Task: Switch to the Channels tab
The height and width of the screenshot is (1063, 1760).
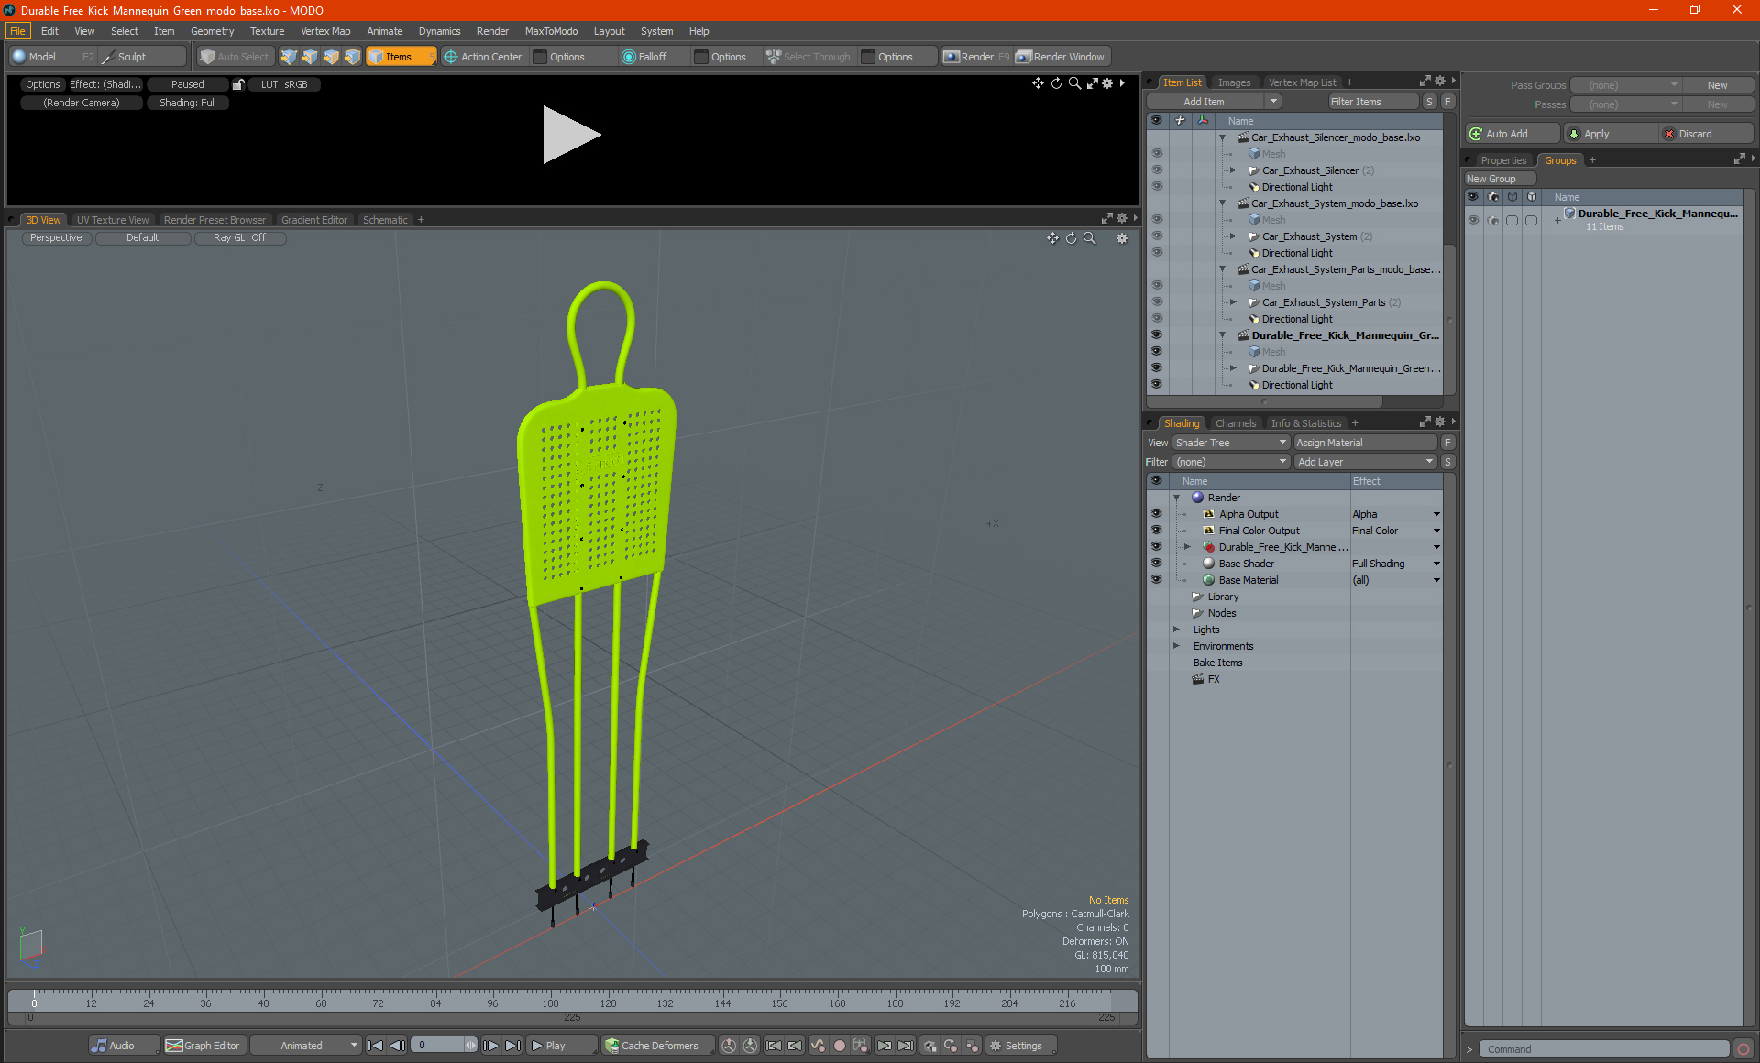Action: click(1236, 423)
